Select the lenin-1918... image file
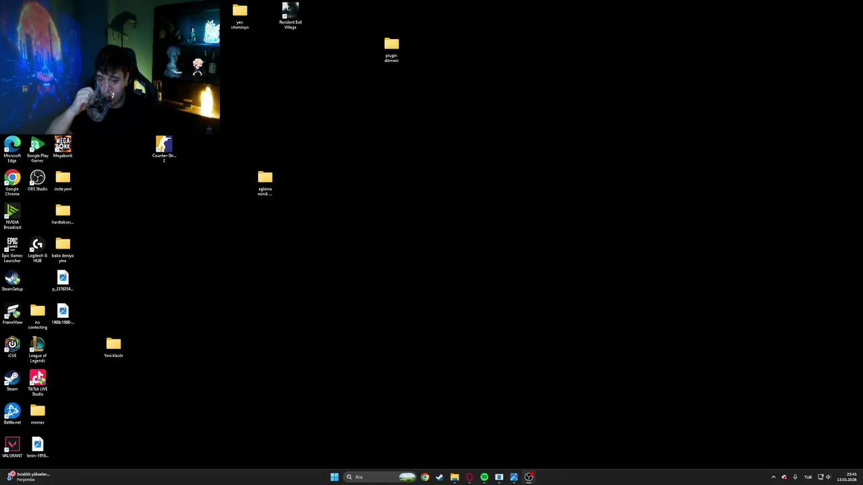Viewport: 863px width, 485px height. pos(38,448)
